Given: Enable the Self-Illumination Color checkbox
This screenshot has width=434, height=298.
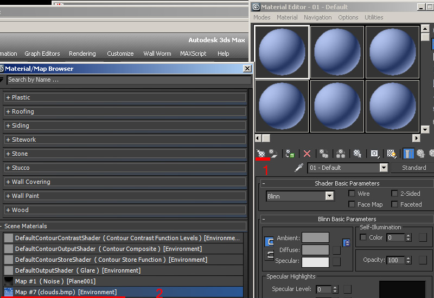Looking at the screenshot, I should [x=363, y=237].
